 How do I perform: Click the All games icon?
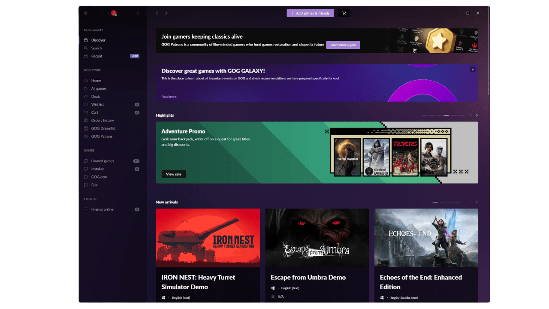point(86,88)
